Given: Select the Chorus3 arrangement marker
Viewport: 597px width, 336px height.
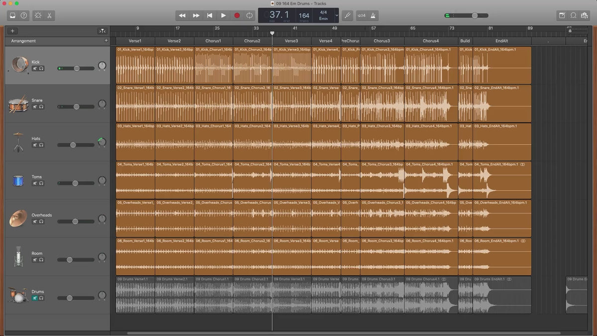Looking at the screenshot, I should (382, 41).
